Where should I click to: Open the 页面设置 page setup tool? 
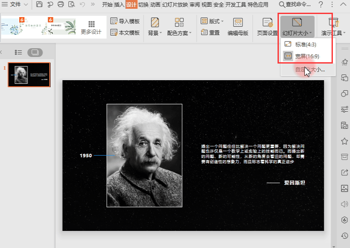click(x=267, y=27)
